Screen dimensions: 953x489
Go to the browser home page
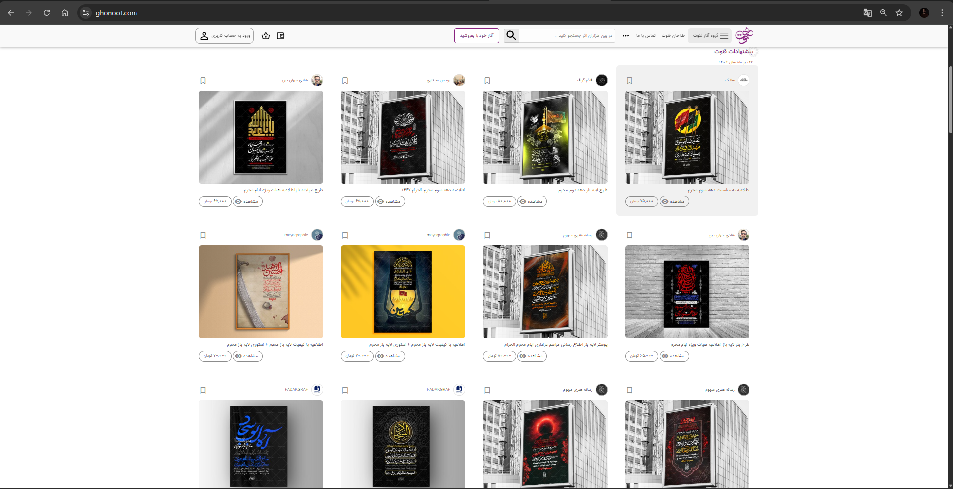65,13
